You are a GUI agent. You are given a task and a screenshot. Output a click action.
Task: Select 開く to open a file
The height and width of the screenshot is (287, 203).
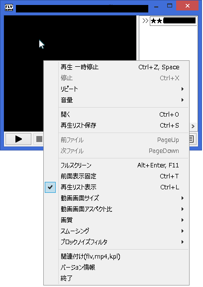pyautogui.click(x=117, y=115)
